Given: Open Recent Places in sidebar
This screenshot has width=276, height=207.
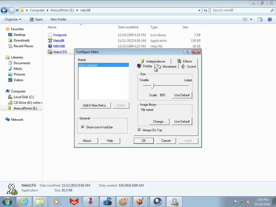Looking at the screenshot, I should pos(23,46).
